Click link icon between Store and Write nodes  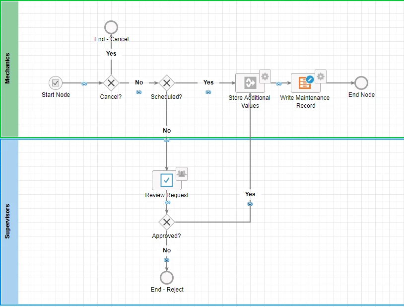pyautogui.click(x=278, y=83)
